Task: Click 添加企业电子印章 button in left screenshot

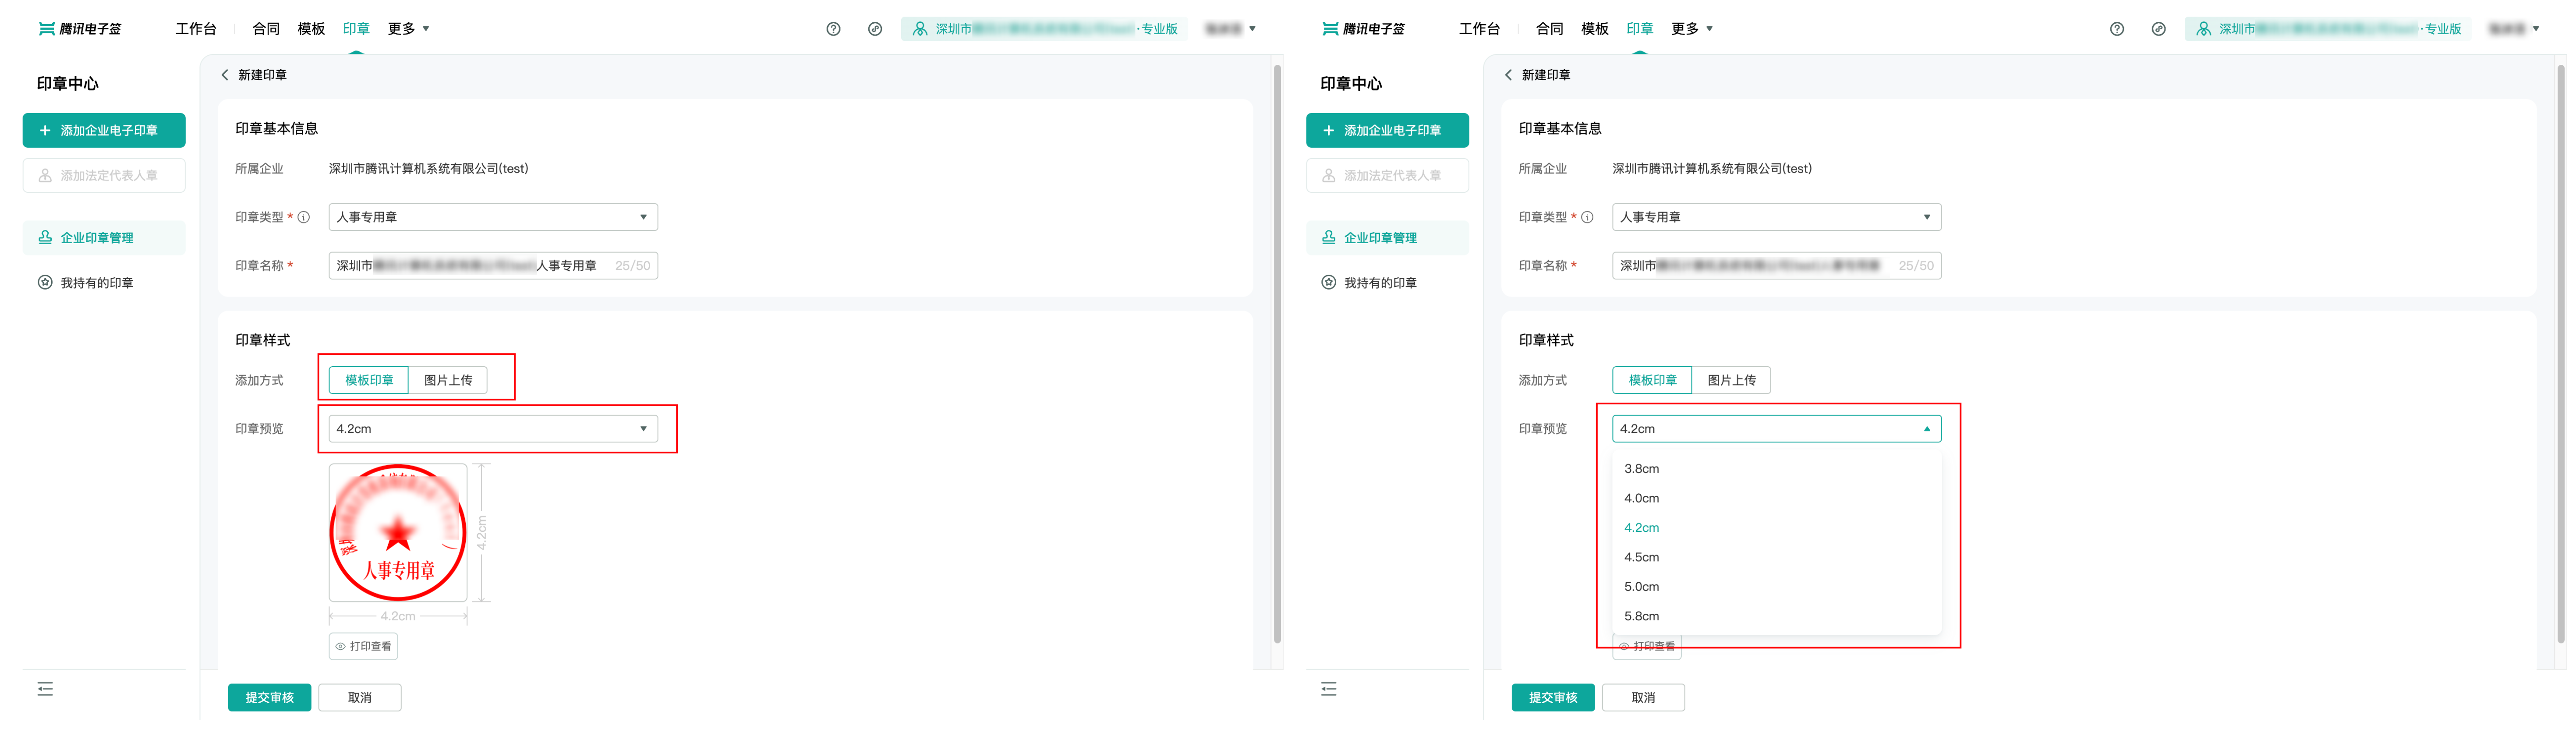Action: [104, 130]
